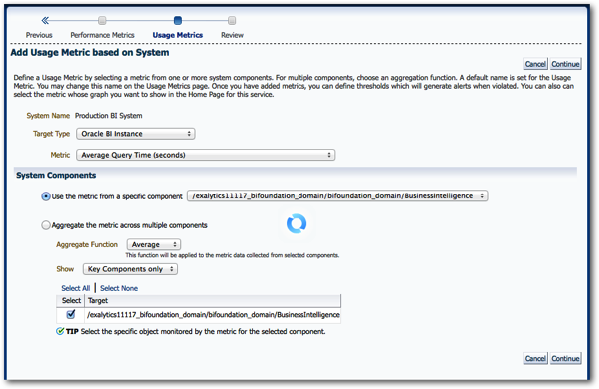Click the Select All link

pos(76,288)
